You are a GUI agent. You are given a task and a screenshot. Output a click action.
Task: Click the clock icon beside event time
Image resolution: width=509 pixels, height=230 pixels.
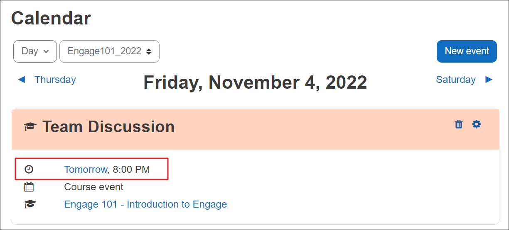coord(29,169)
